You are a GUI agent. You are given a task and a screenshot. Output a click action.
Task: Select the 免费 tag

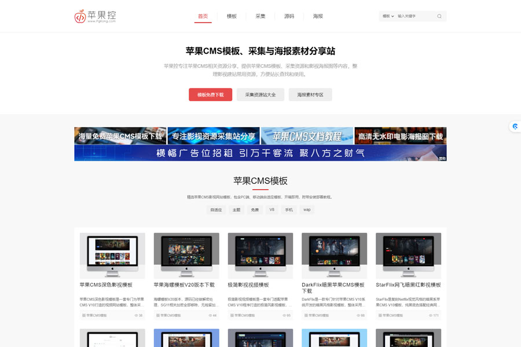point(255,210)
